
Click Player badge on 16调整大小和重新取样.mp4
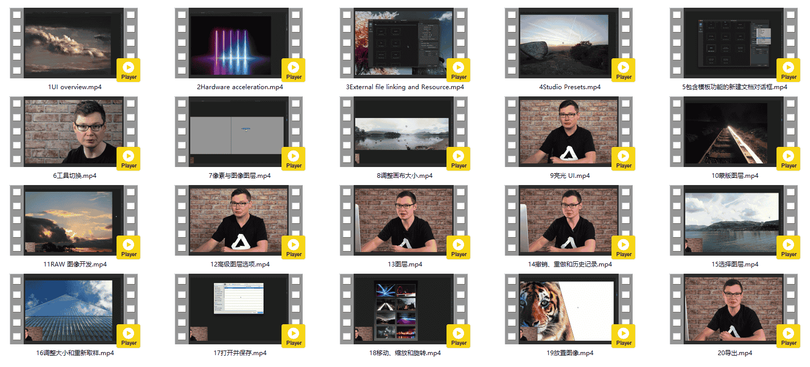click(x=128, y=336)
